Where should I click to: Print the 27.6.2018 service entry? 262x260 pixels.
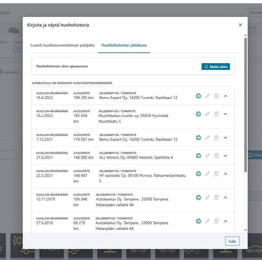(x=198, y=221)
